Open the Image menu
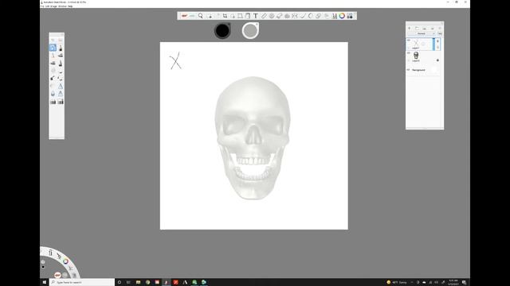The height and width of the screenshot is (286, 510). 53,6
